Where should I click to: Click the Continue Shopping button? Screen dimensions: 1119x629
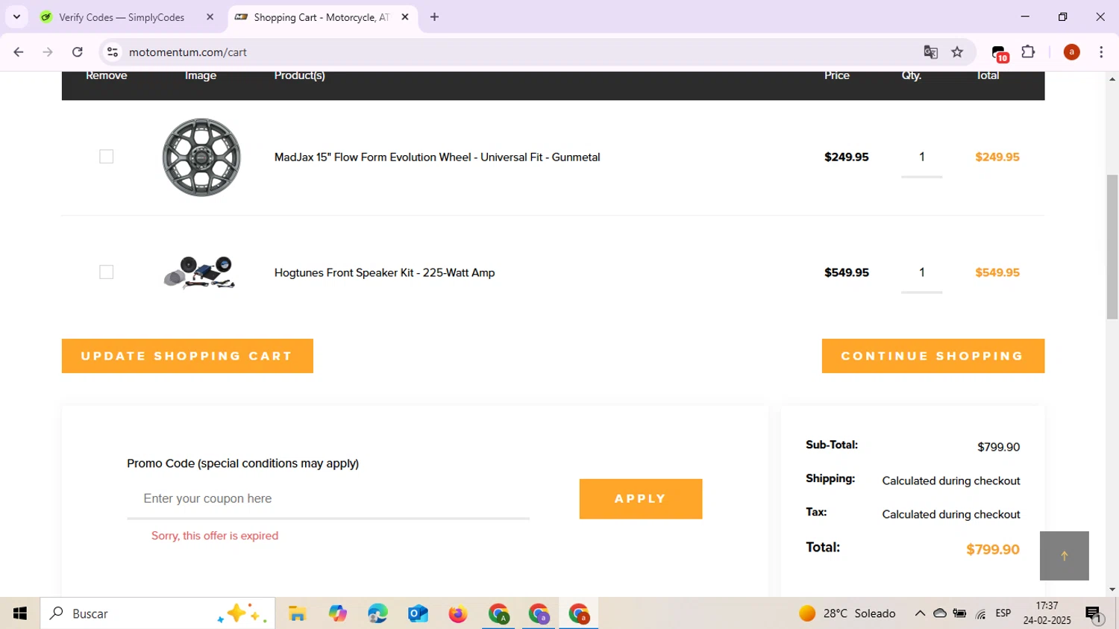click(933, 356)
